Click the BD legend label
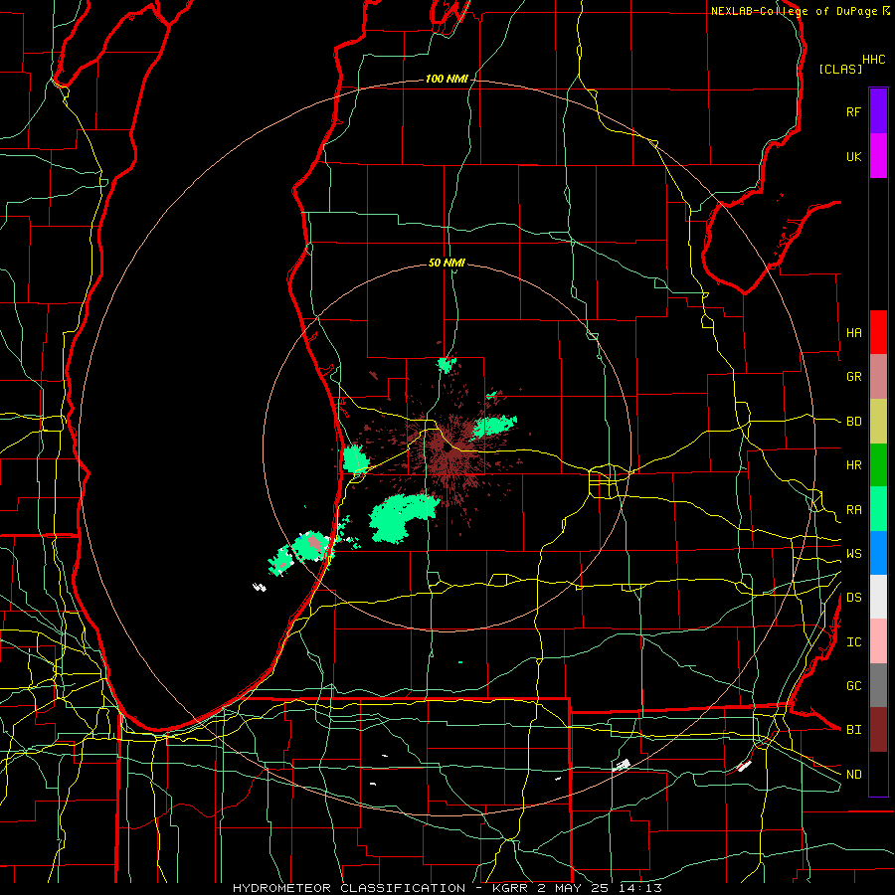 [x=853, y=422]
